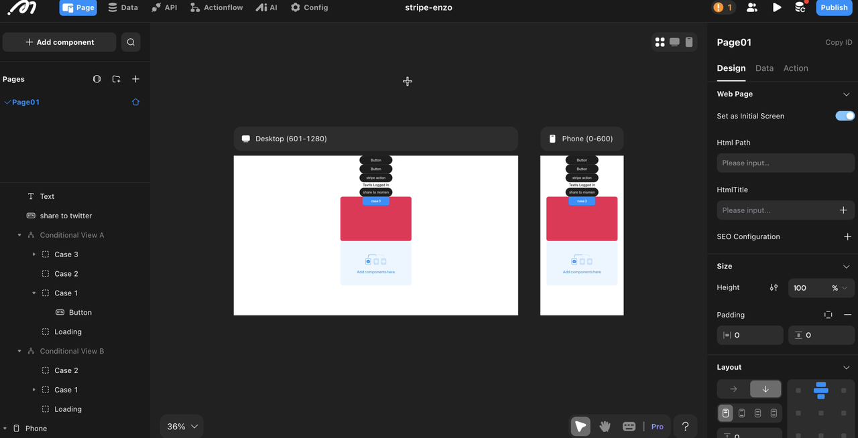This screenshot has width=858, height=438.
Task: Select vertical layout direction arrow
Action: pos(765,389)
